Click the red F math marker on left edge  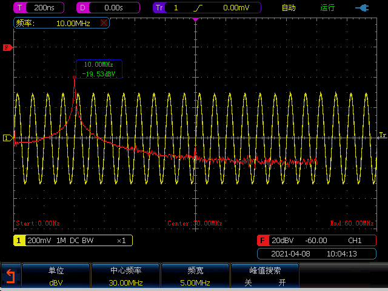click(7, 47)
